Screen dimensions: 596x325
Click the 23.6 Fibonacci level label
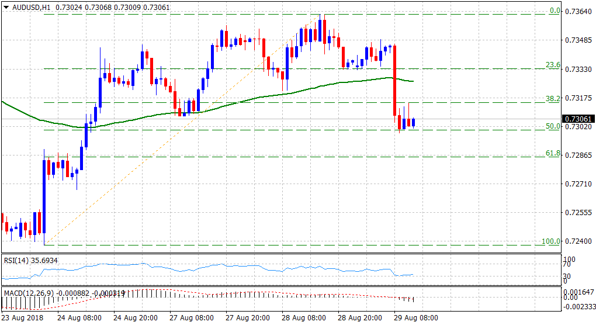(553, 65)
